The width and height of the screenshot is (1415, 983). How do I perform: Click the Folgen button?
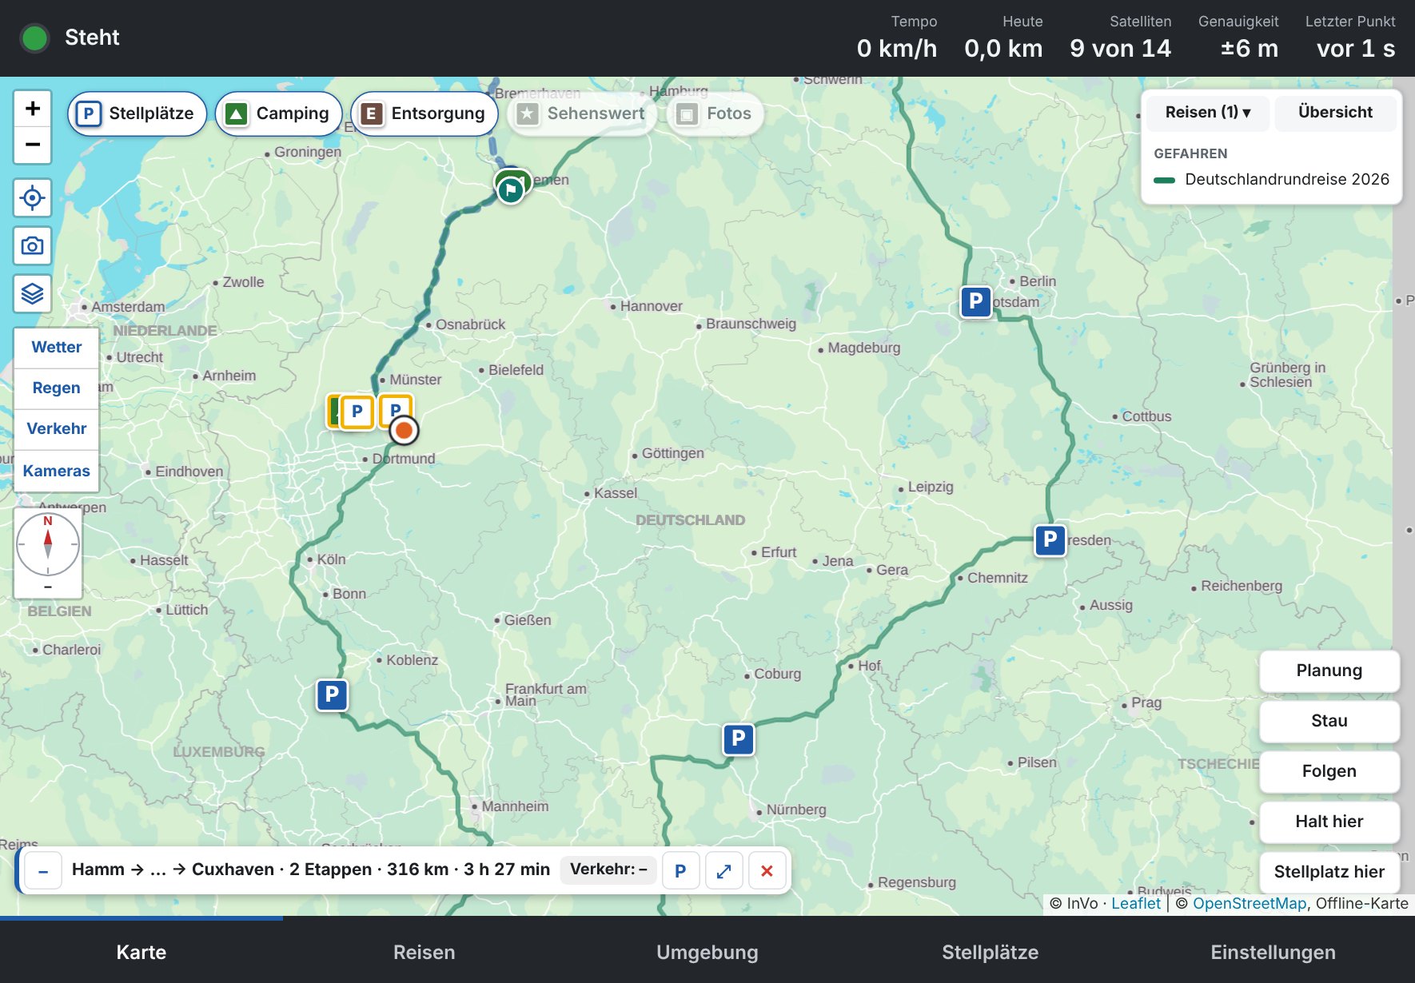click(1329, 772)
